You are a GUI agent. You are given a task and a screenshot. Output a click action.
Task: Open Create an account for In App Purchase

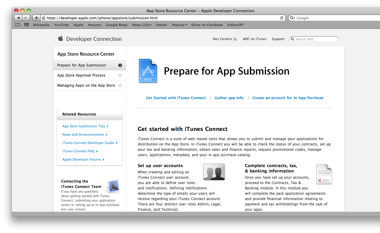[x=288, y=98]
